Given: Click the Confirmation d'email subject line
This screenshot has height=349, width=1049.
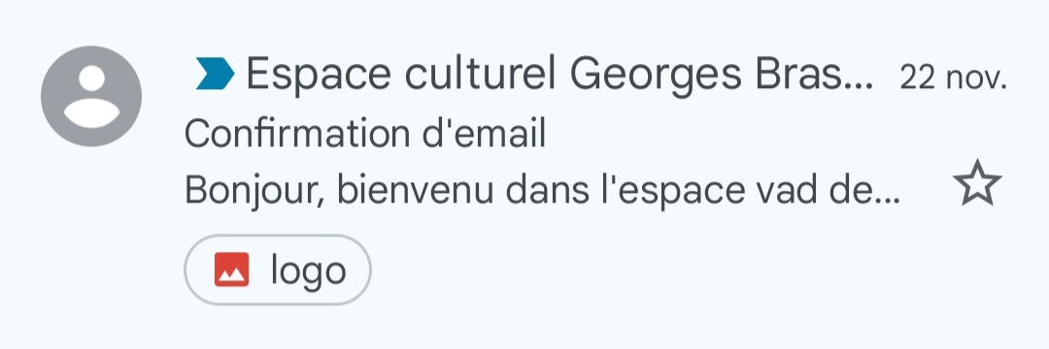Looking at the screenshot, I should click(365, 134).
